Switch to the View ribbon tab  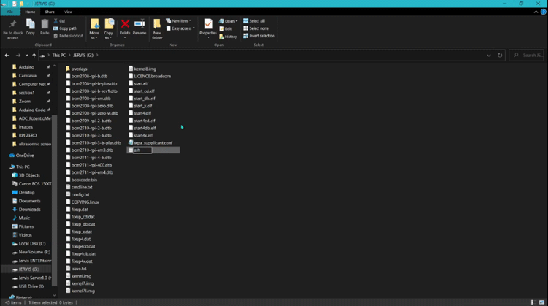[x=68, y=12]
